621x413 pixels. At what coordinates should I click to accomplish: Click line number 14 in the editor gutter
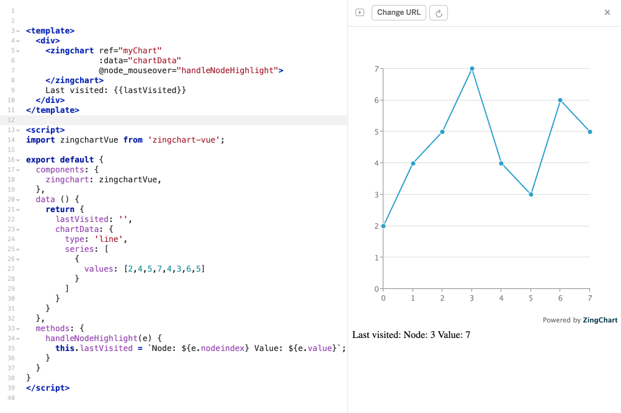pyautogui.click(x=12, y=140)
